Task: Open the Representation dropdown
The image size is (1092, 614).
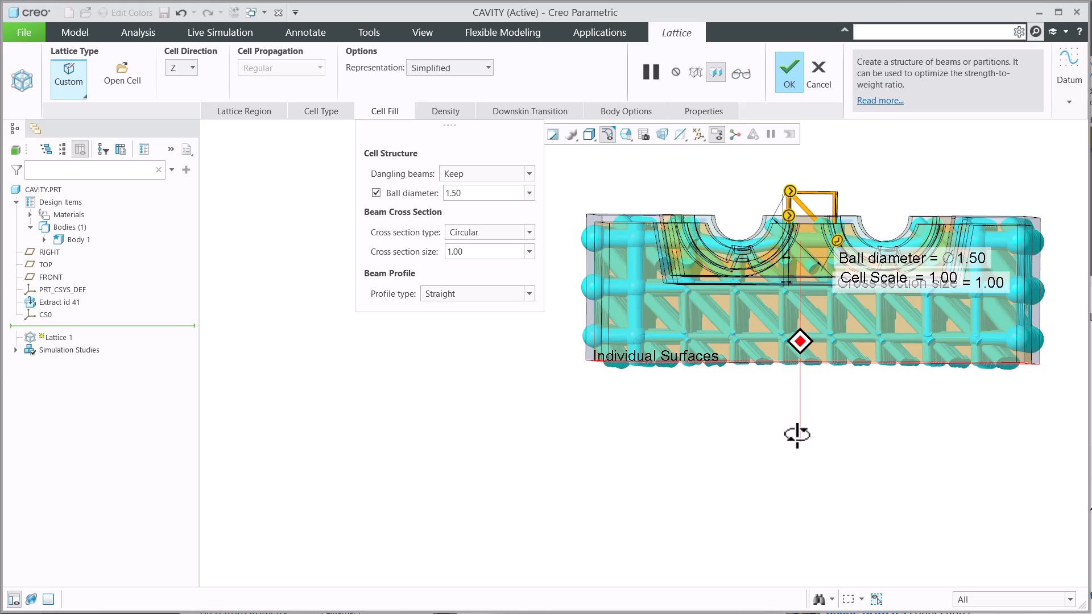Action: click(x=450, y=68)
